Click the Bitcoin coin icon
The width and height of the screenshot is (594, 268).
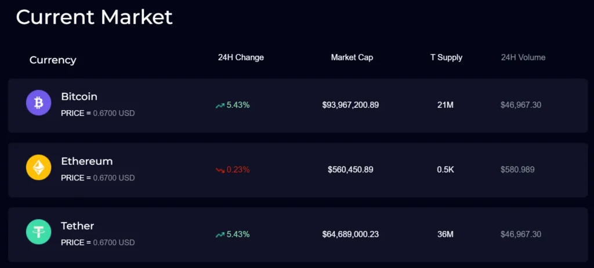click(39, 103)
